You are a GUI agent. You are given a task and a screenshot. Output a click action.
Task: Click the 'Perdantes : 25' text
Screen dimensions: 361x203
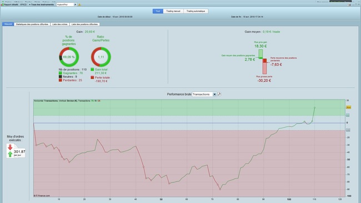click(x=73, y=80)
